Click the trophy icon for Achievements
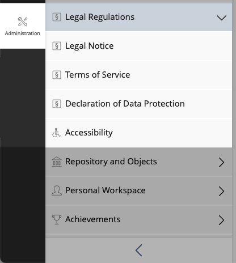This screenshot has height=263, width=236. (x=57, y=219)
